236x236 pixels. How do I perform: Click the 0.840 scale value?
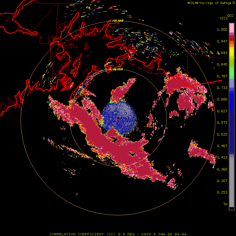coord(222,65)
